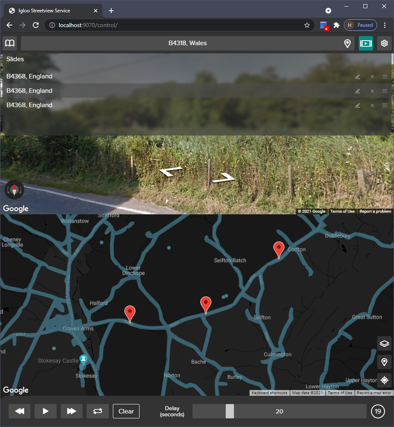Click drag handle of third slide

[385, 106]
